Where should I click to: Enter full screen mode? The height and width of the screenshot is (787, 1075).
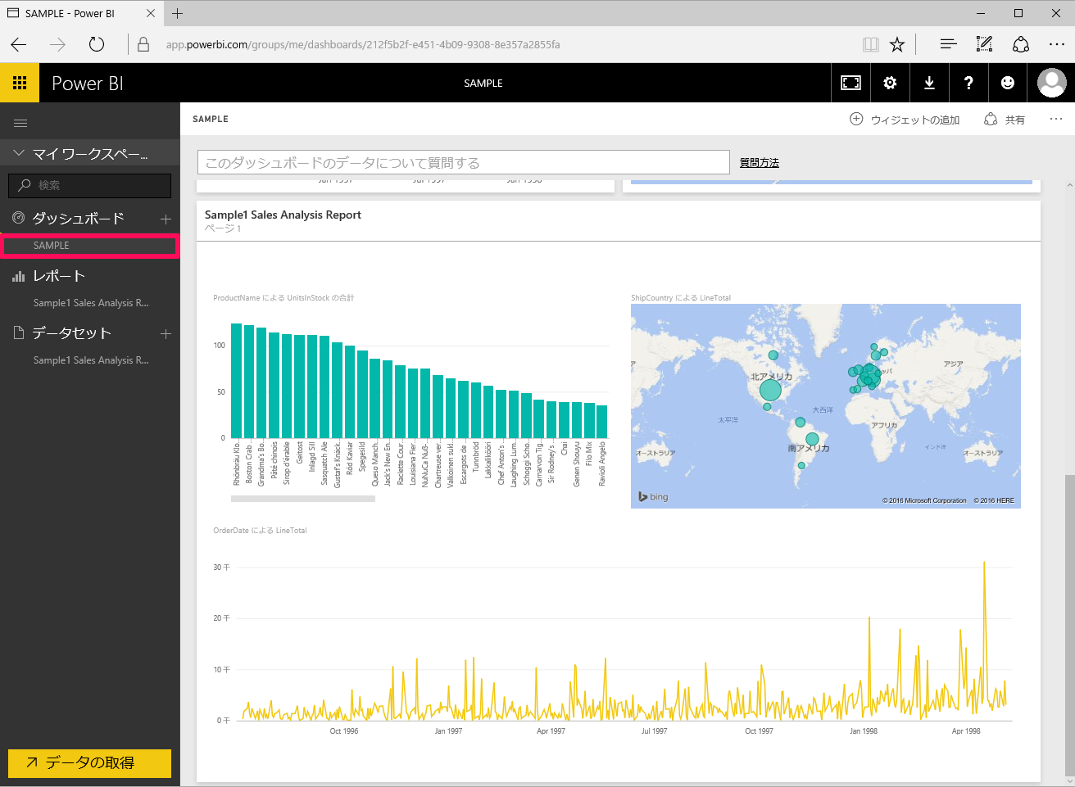pos(850,83)
